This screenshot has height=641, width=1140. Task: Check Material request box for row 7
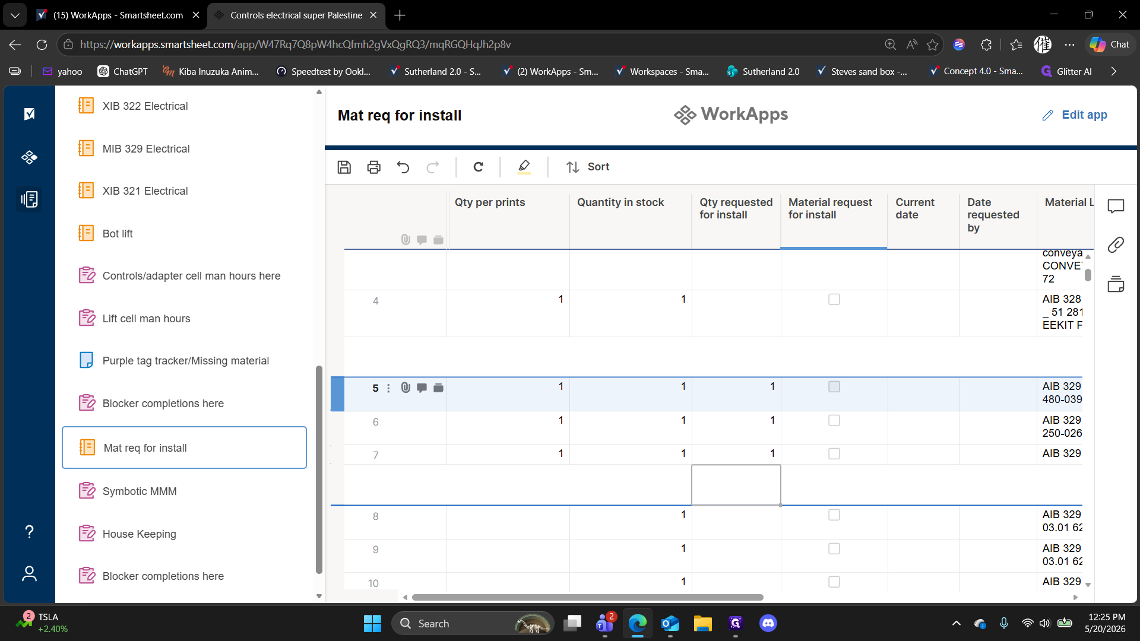coord(834,454)
